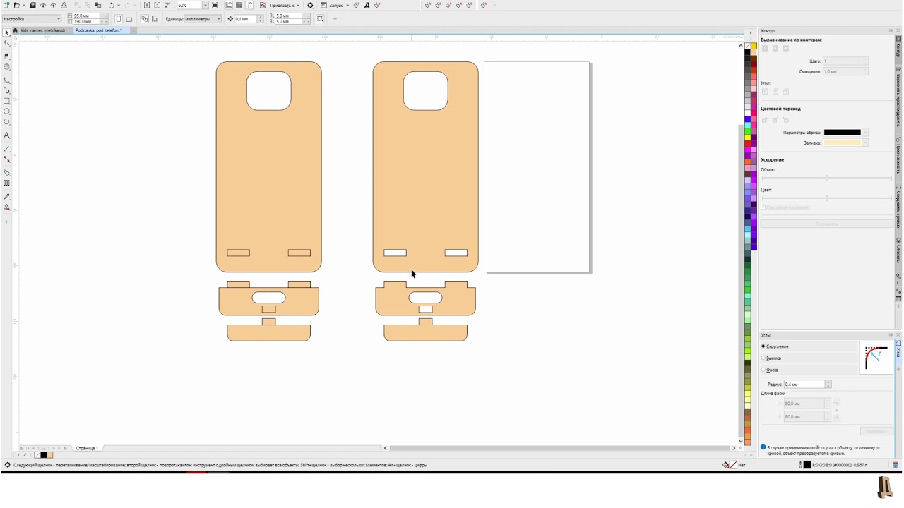Collapse the Углы docker panel
904x508 pixels.
point(891,335)
